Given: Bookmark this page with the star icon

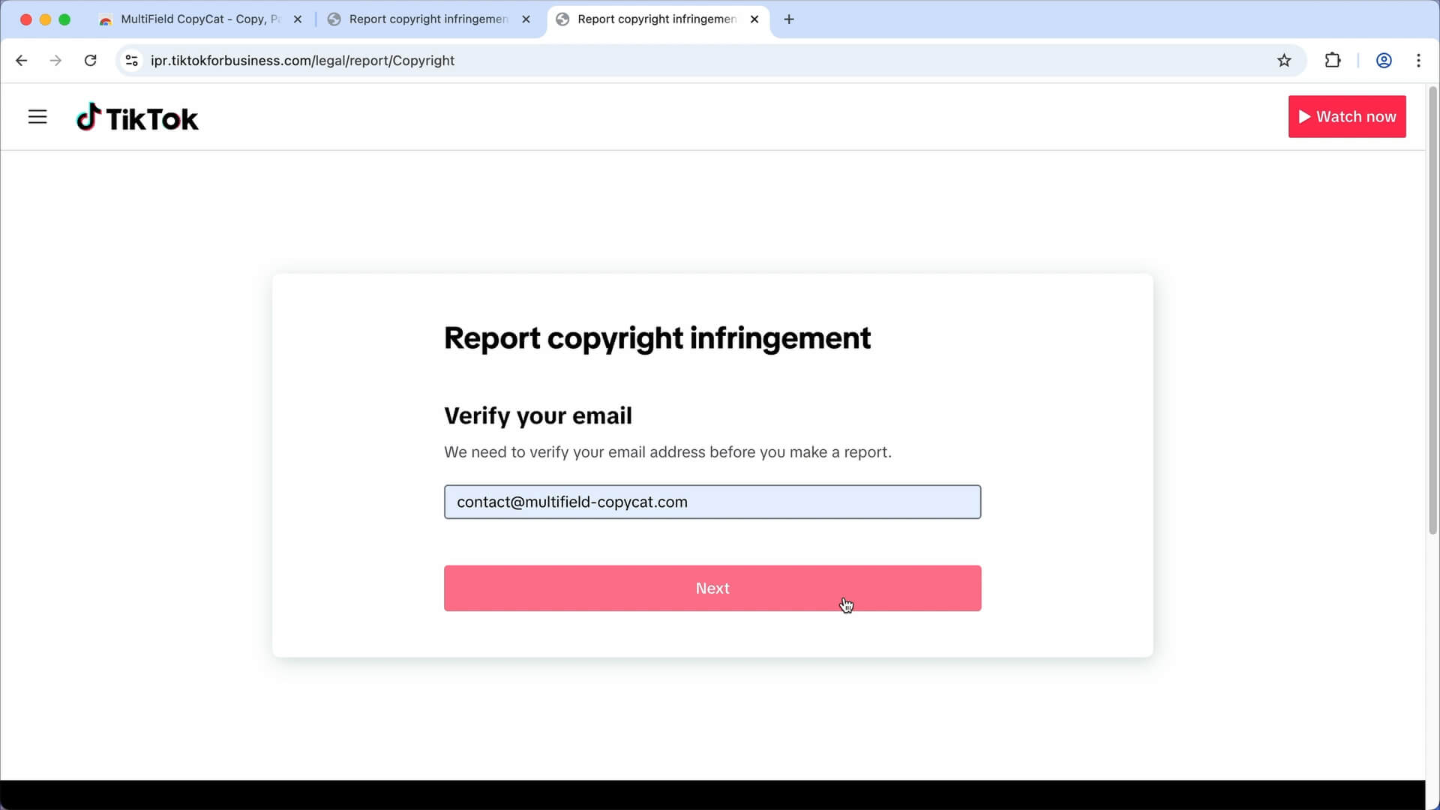Looking at the screenshot, I should [1285, 60].
